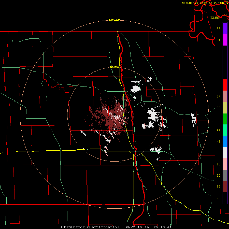Click the HA legend label
This screenshot has width=229, height=229.
coord(218,85)
